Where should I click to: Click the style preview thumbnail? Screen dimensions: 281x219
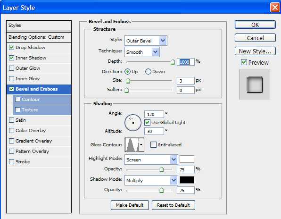[x=255, y=84]
